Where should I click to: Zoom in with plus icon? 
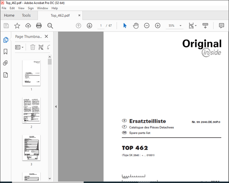pos(158,26)
